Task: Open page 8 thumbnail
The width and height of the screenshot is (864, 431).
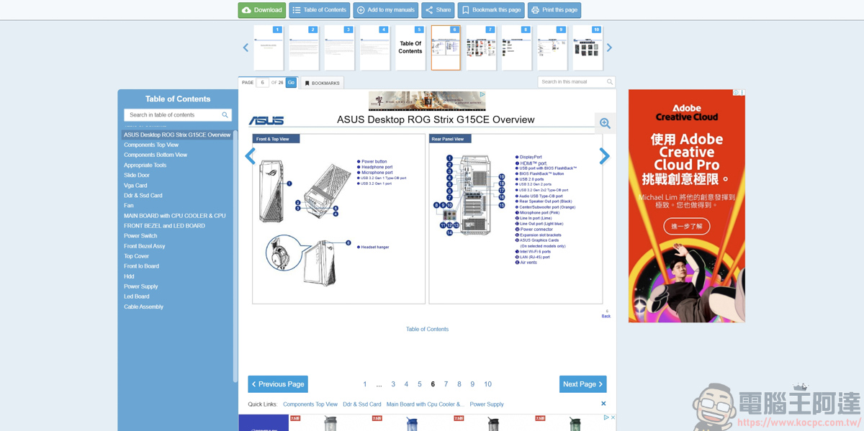Action: [x=516, y=48]
